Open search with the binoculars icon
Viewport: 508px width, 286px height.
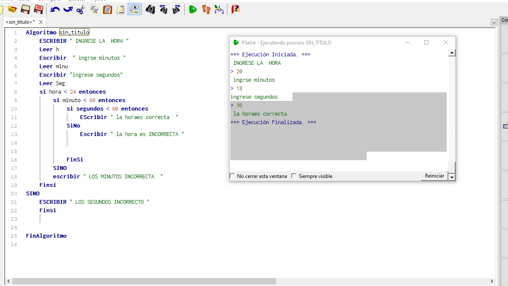[150, 9]
